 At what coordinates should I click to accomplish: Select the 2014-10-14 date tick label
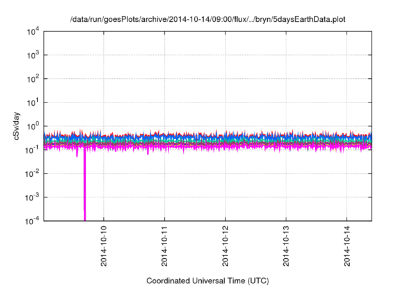347,245
